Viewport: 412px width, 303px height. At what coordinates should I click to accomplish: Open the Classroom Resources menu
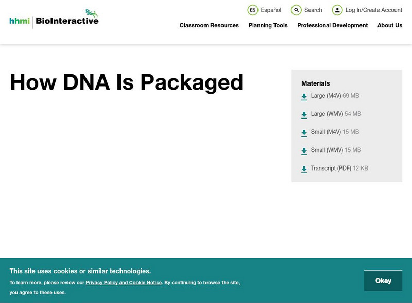(x=208, y=25)
